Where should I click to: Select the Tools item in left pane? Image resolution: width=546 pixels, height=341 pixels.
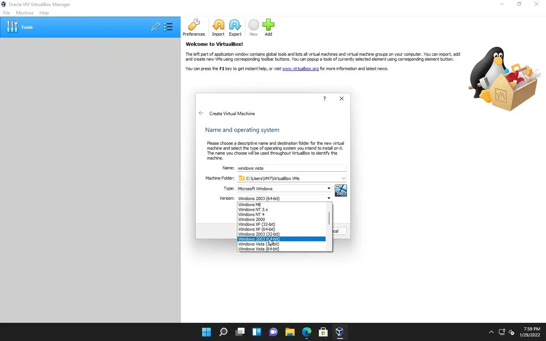pyautogui.click(x=90, y=27)
